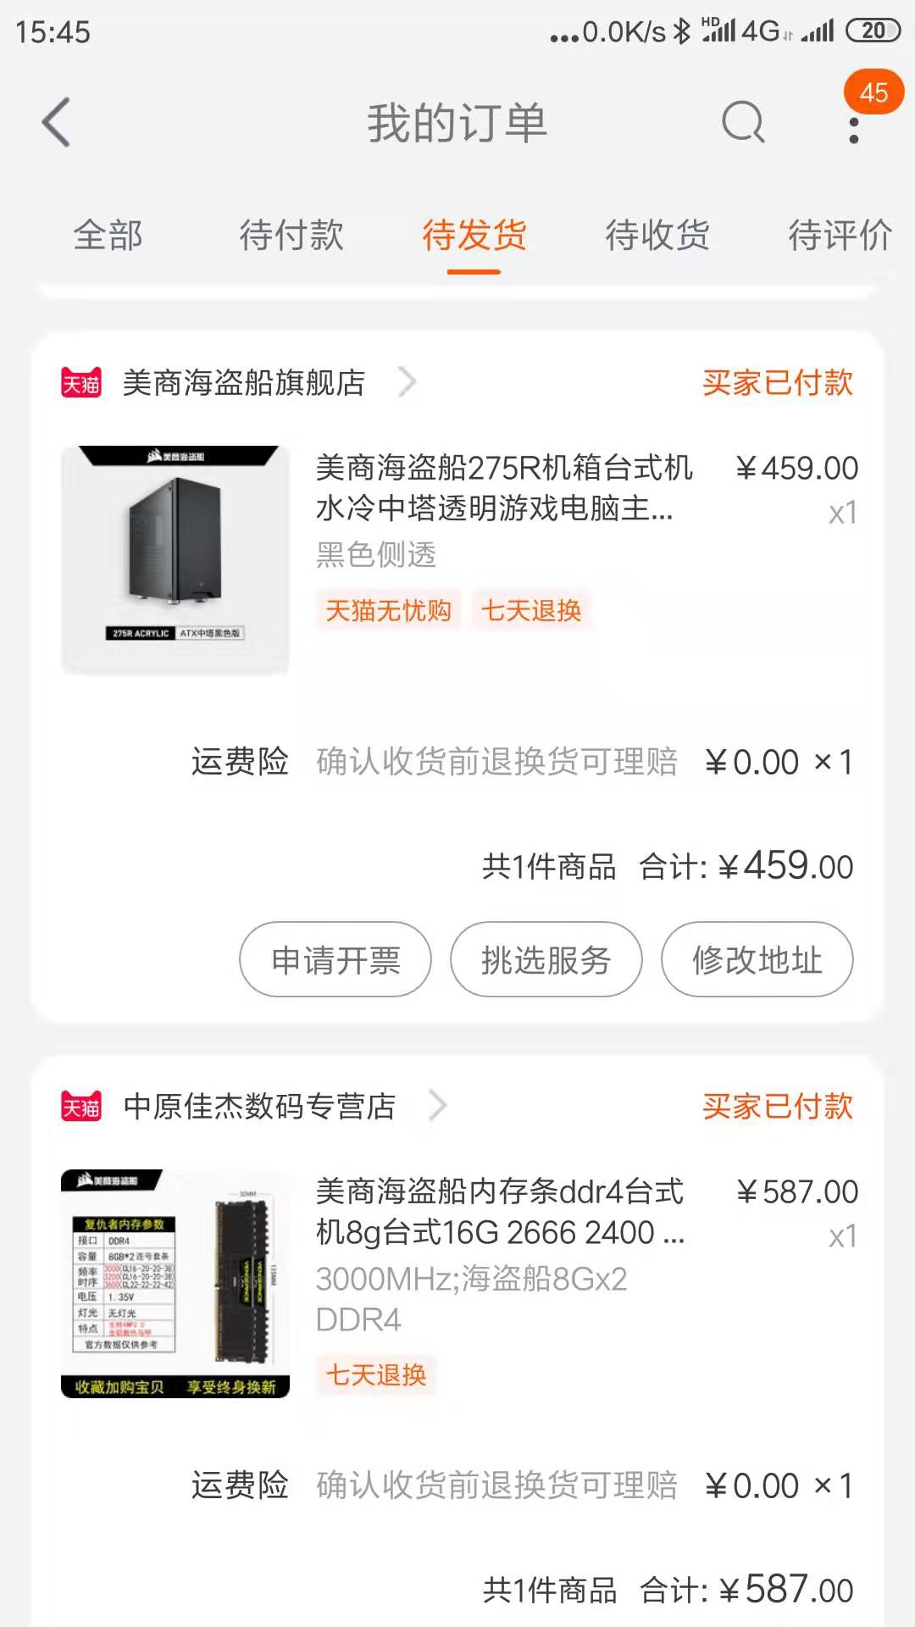915x1627 pixels.
Task: Switch to the 全部 tab
Action: click(108, 235)
